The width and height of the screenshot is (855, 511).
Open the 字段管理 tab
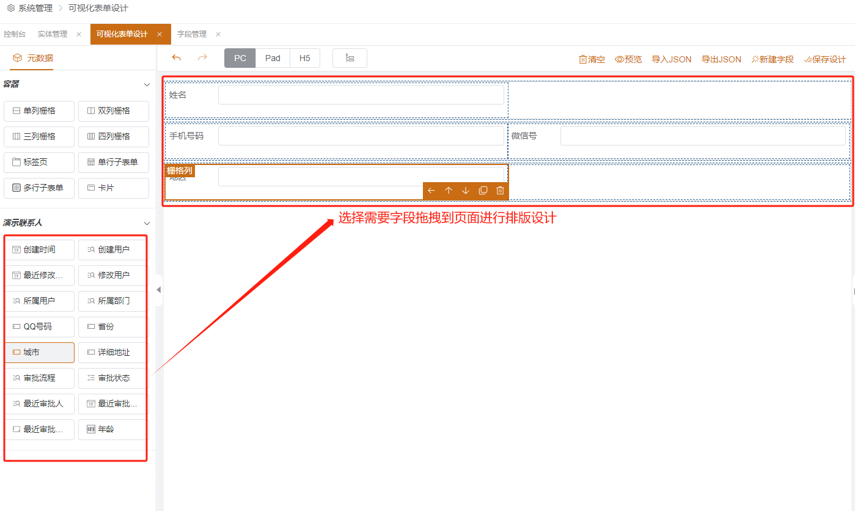(x=192, y=34)
